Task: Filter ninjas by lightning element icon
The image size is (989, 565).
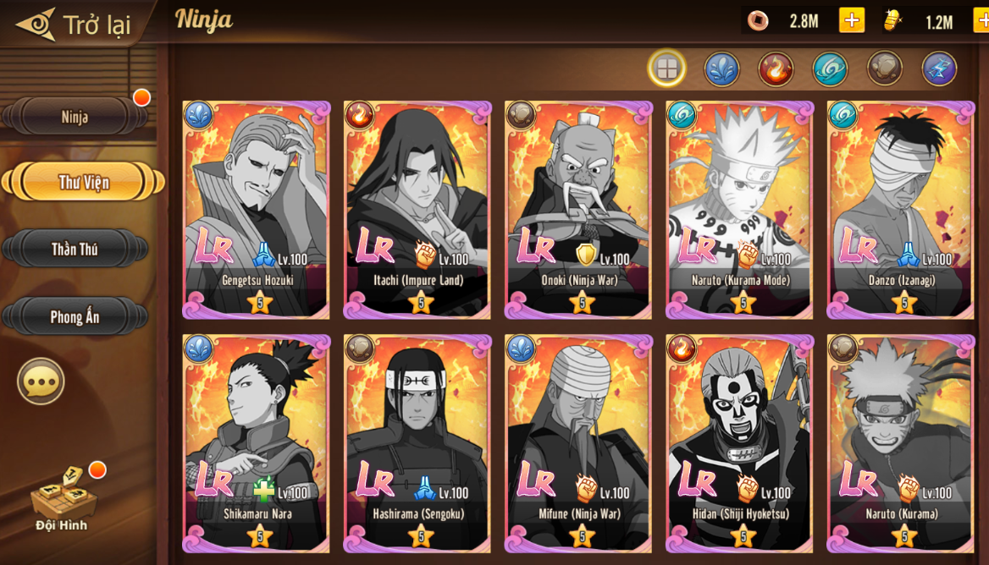Action: point(939,68)
